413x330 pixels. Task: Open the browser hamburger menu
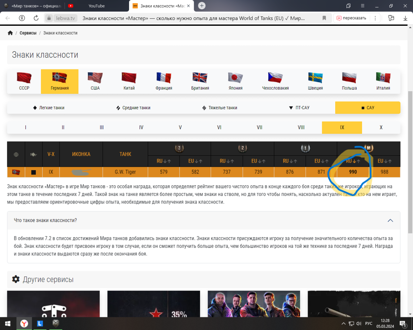[363, 6]
